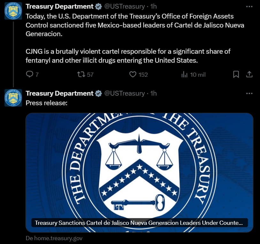The height and width of the screenshot is (244, 260).
Task: Open Treasury Department profile name in first tweet
Action: coord(59,6)
